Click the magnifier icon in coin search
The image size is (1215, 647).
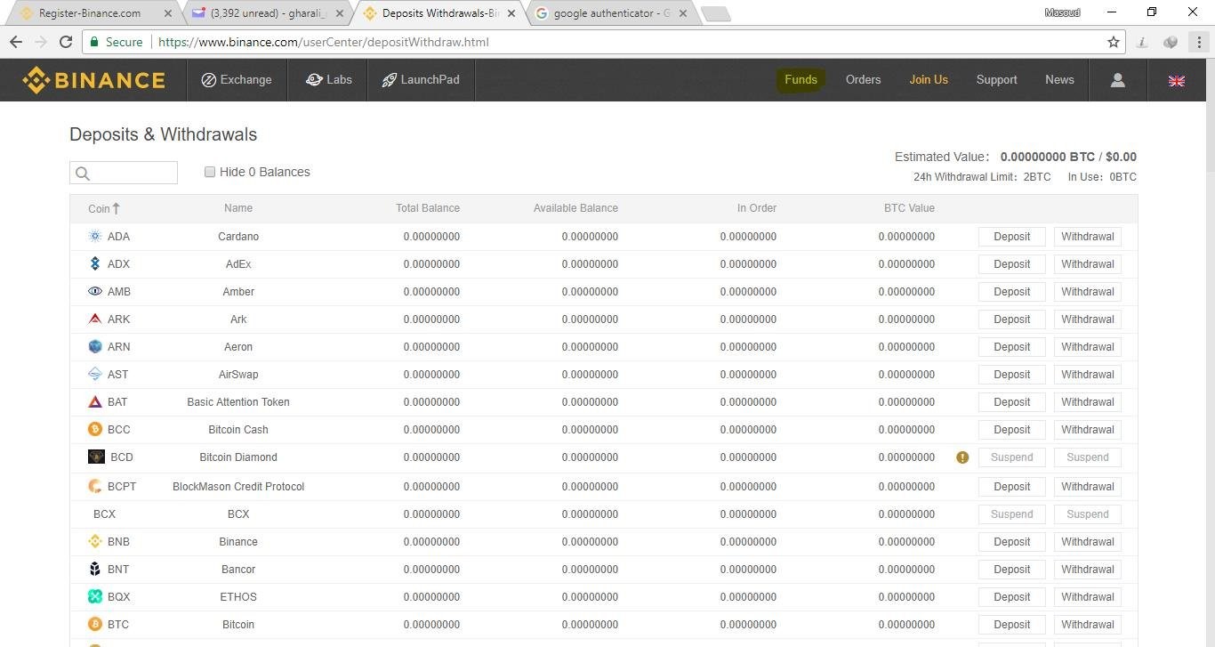point(83,174)
